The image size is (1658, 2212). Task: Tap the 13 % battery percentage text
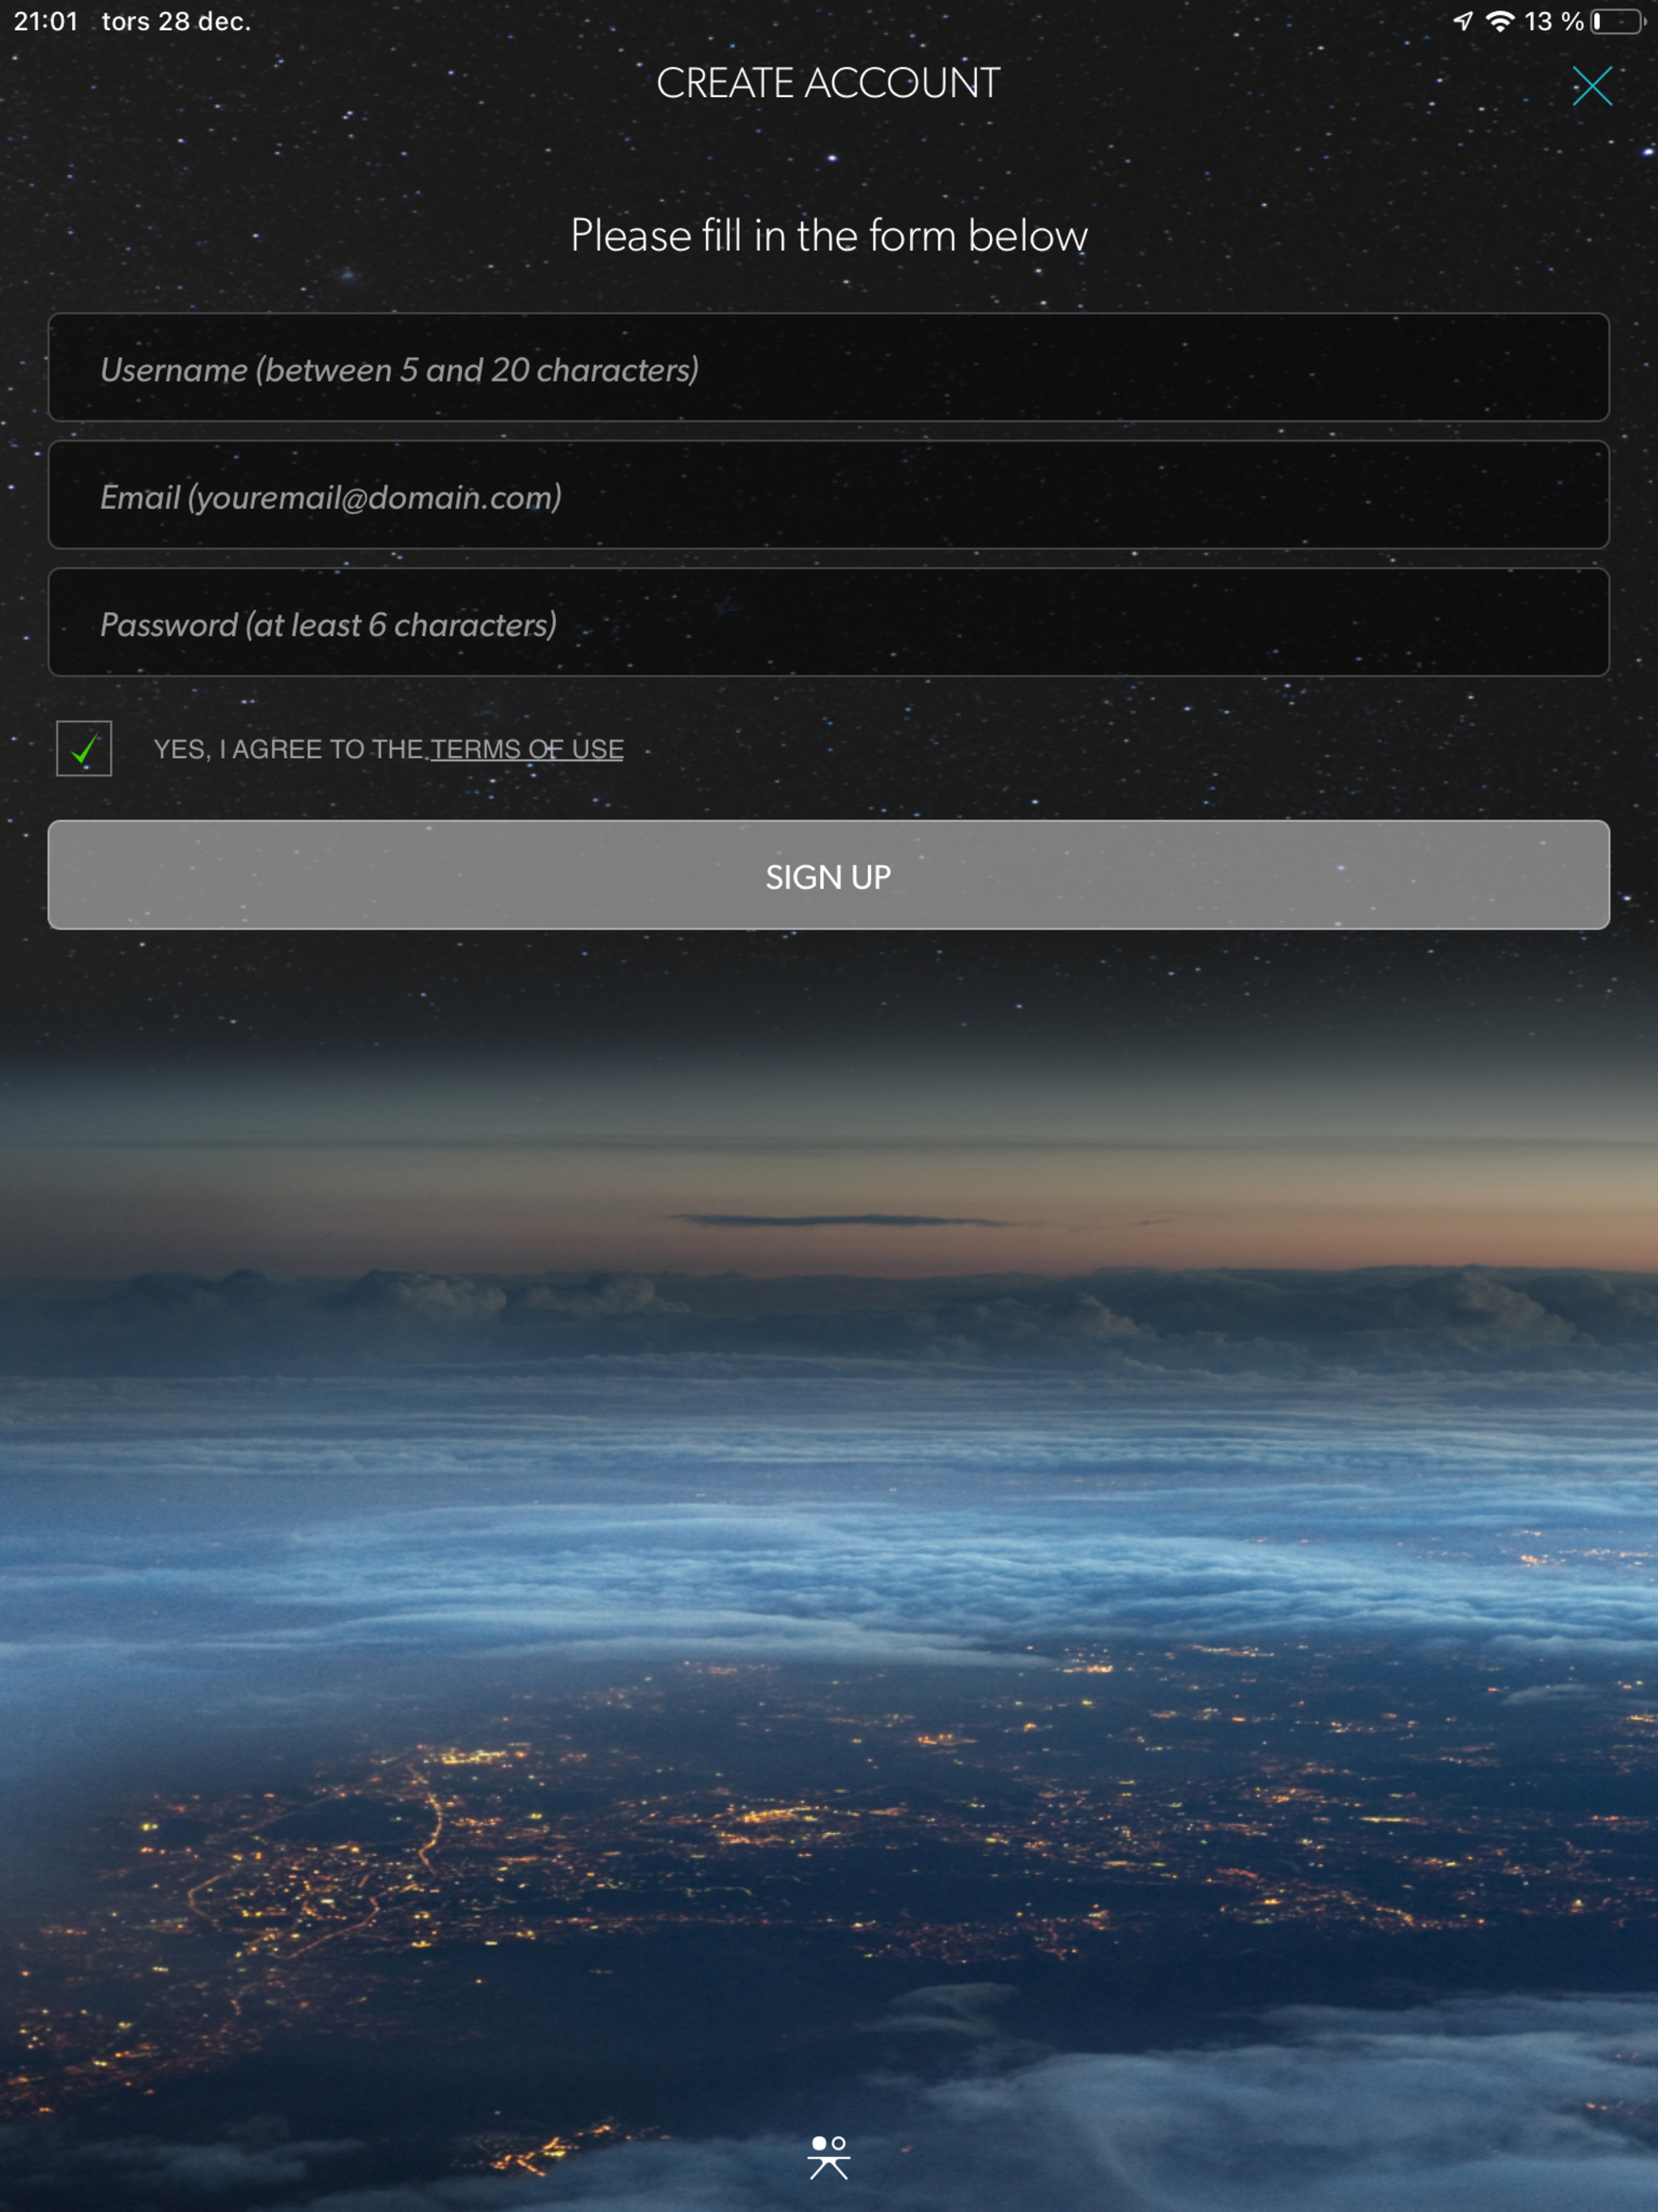pyautogui.click(x=1553, y=21)
